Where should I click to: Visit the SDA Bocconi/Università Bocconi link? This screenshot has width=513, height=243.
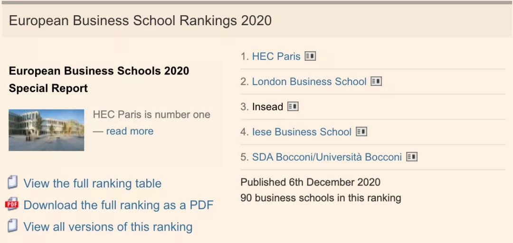[327, 157]
